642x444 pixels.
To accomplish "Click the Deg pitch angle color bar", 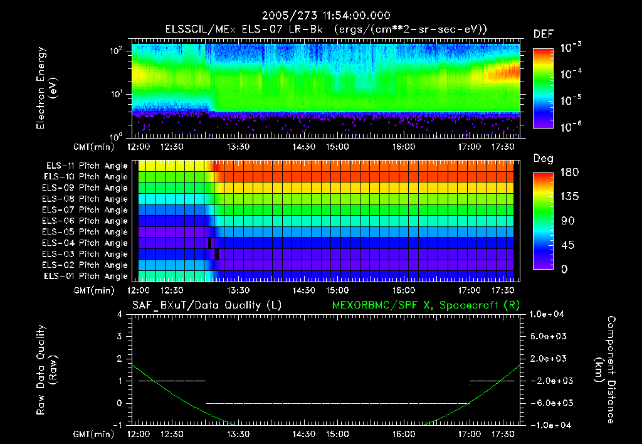I will click(x=544, y=221).
